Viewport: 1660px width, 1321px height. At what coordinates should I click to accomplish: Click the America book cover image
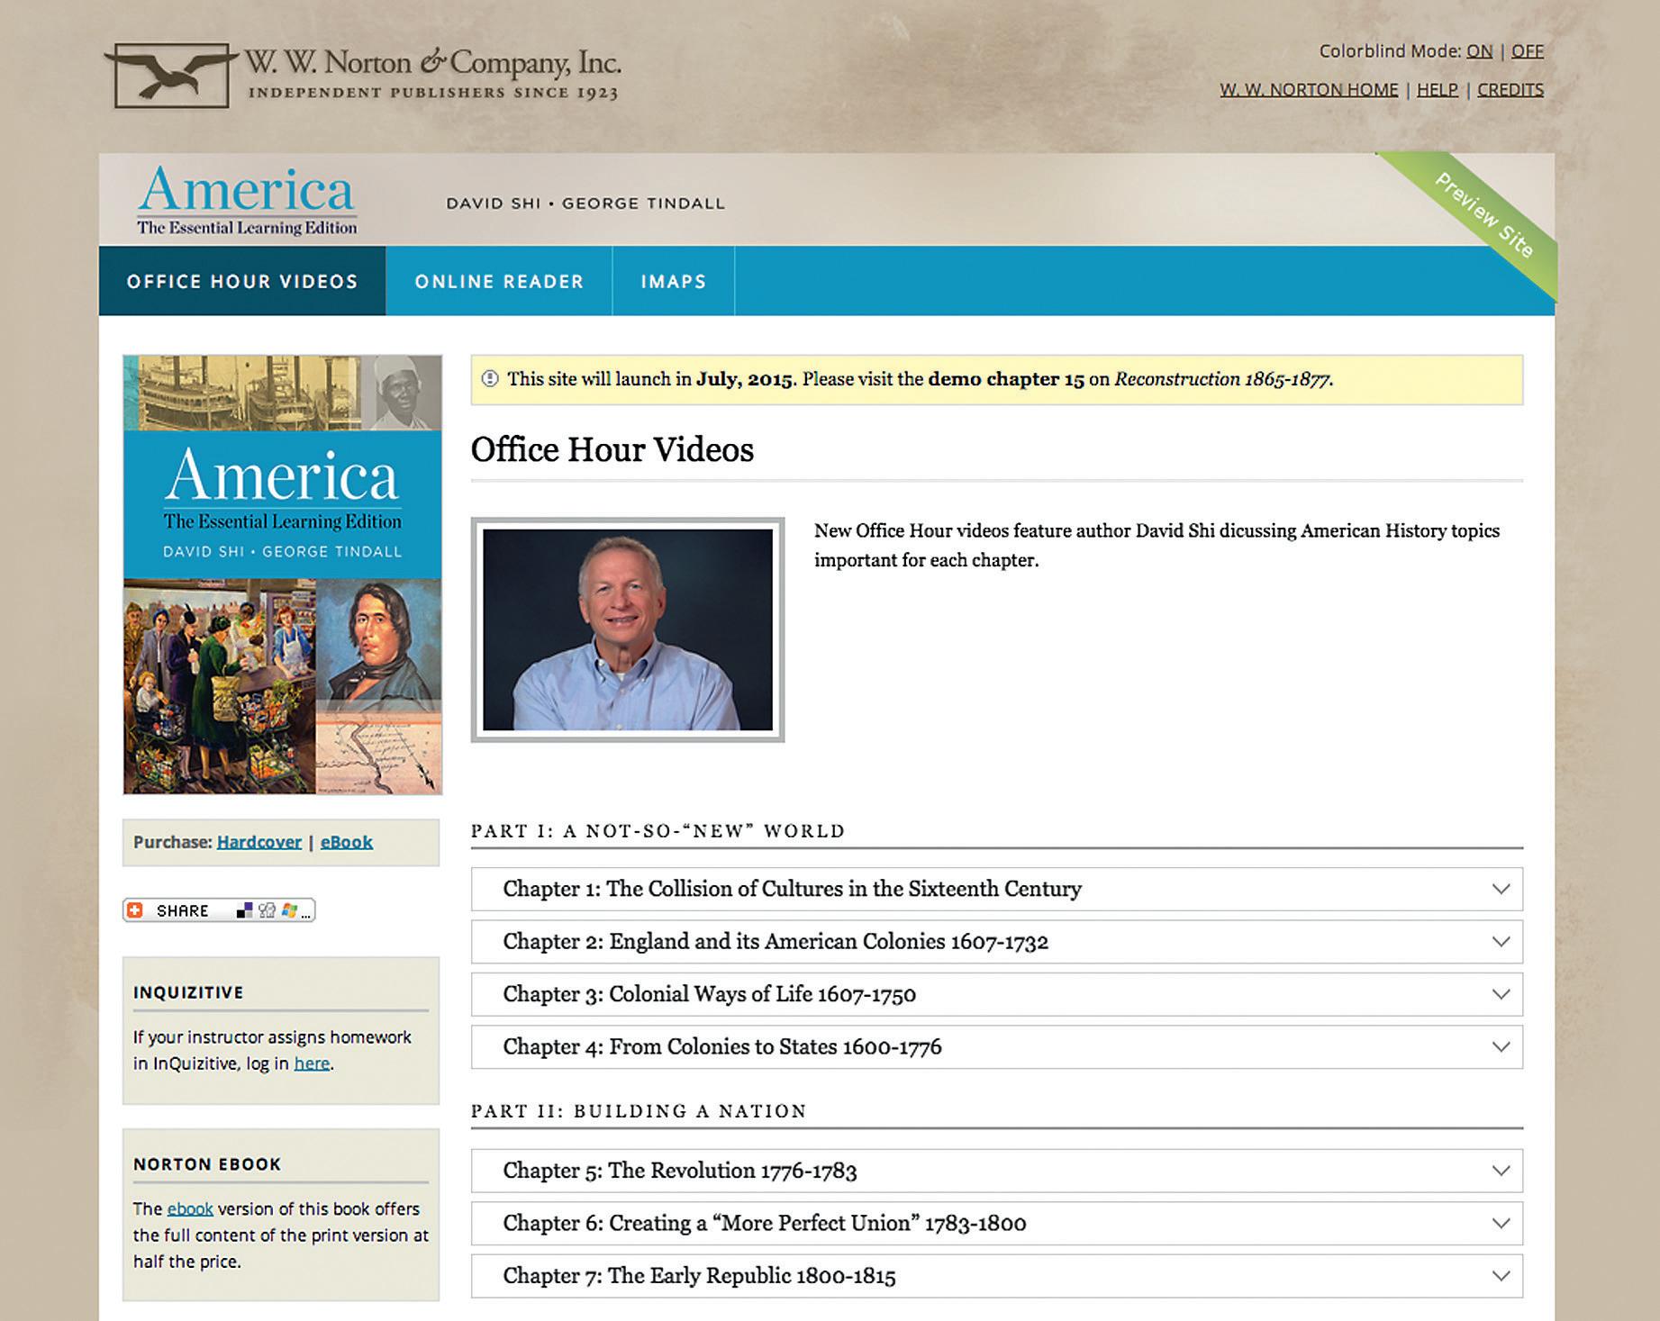283,575
